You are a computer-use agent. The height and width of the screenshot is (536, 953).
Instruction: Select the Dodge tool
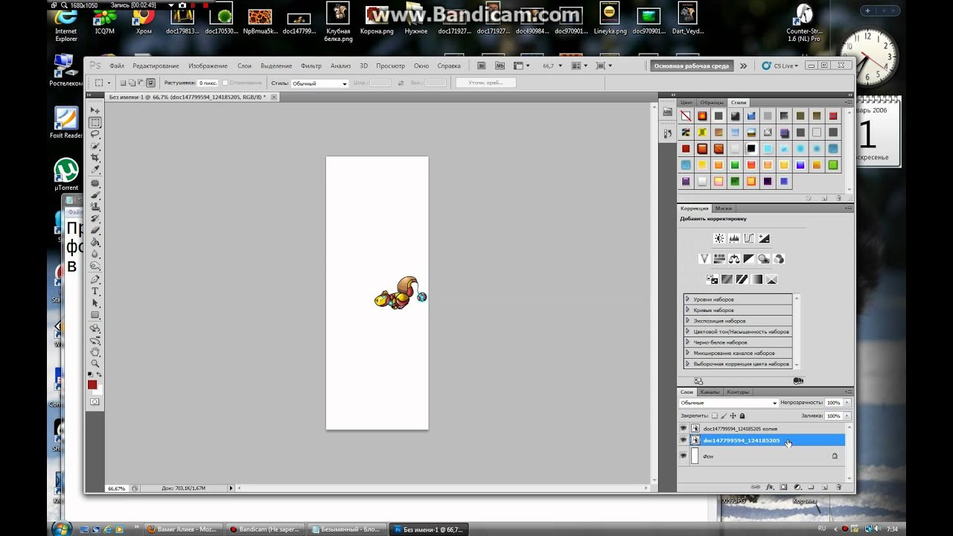(x=95, y=267)
